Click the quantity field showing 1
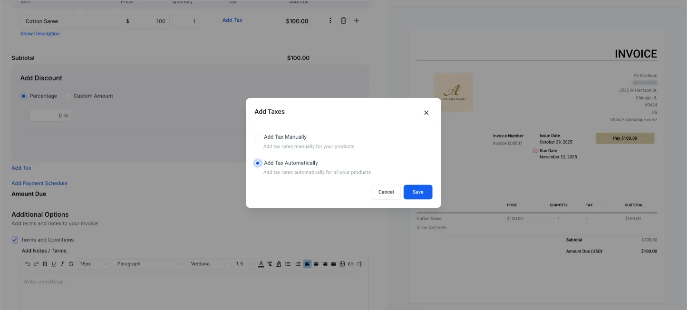Image resolution: width=687 pixels, height=310 pixels. pos(186,21)
